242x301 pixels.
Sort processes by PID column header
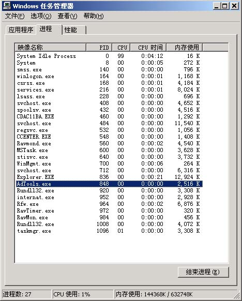[x=99, y=48]
